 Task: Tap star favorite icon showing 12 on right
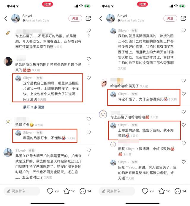[162, 191]
